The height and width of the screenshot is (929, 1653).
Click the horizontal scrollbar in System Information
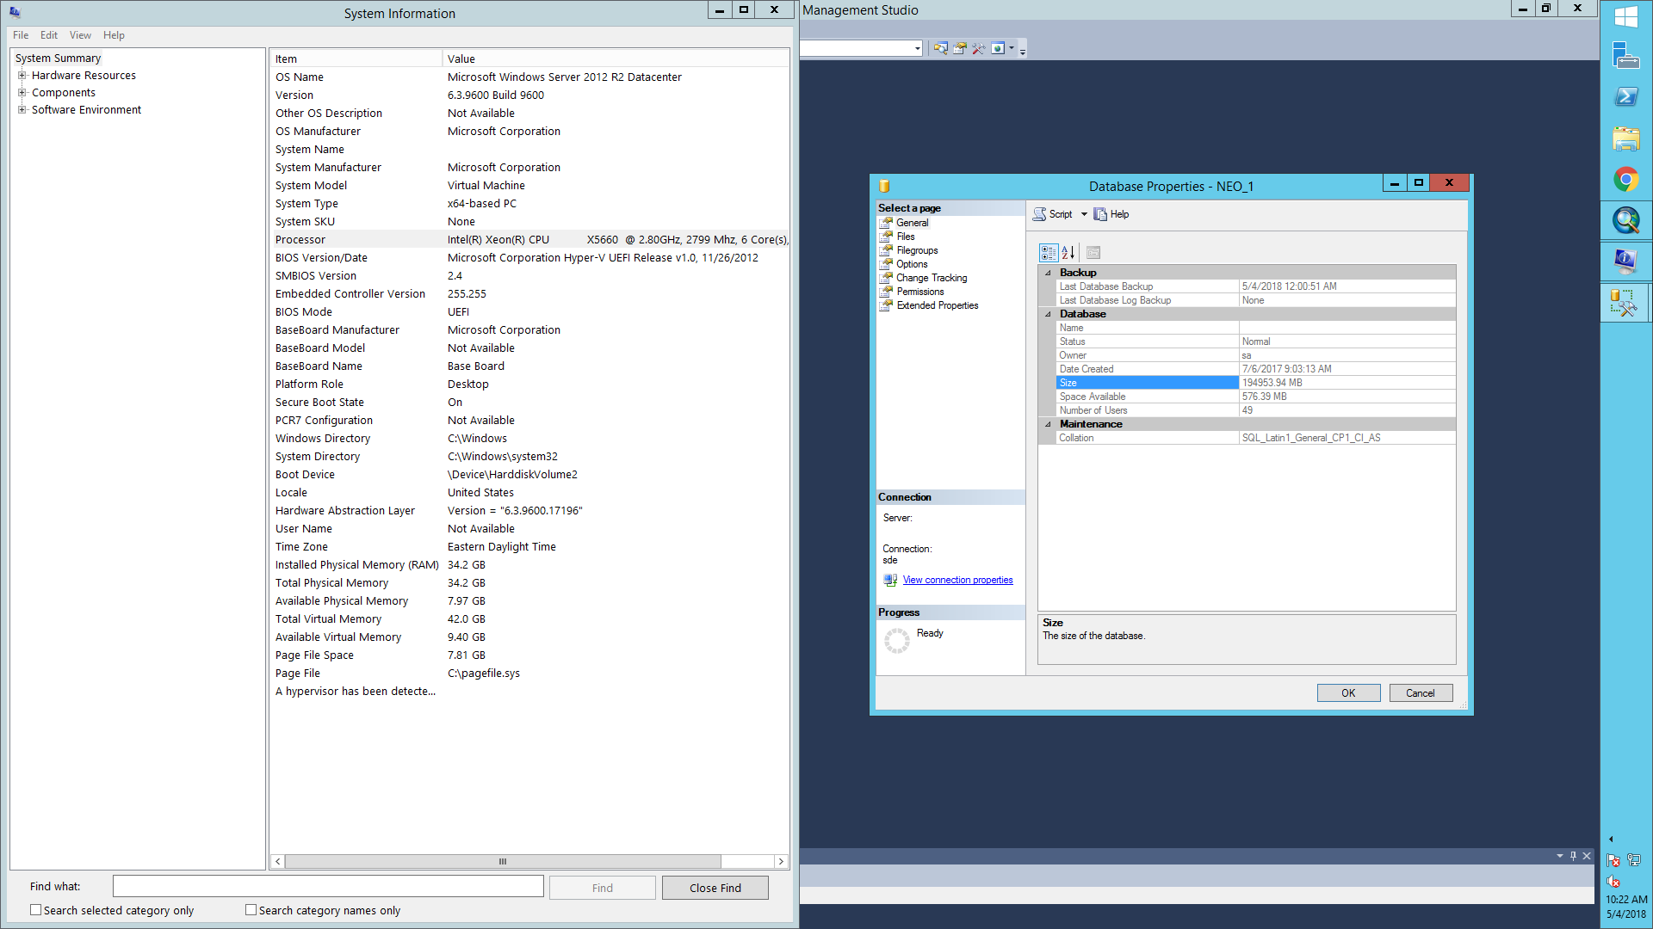click(504, 861)
